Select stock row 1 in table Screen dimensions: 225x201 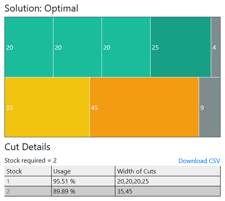pos(112,181)
